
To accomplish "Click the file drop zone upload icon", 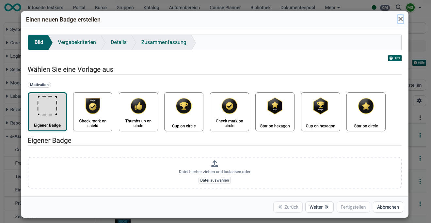I will [215, 164].
